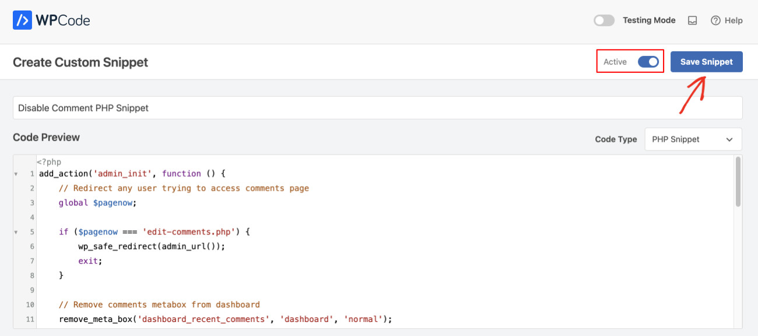This screenshot has width=758, height=336.
Task: Collapse the if statement at line 5
Action: click(15, 232)
